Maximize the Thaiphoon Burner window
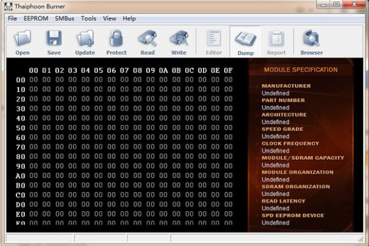Image resolution: width=369 pixels, height=246 pixels. [337, 5]
